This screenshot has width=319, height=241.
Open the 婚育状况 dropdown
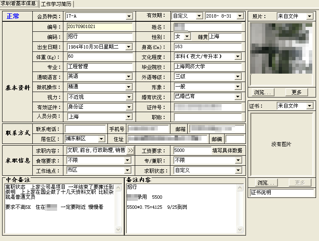click(x=238, y=97)
